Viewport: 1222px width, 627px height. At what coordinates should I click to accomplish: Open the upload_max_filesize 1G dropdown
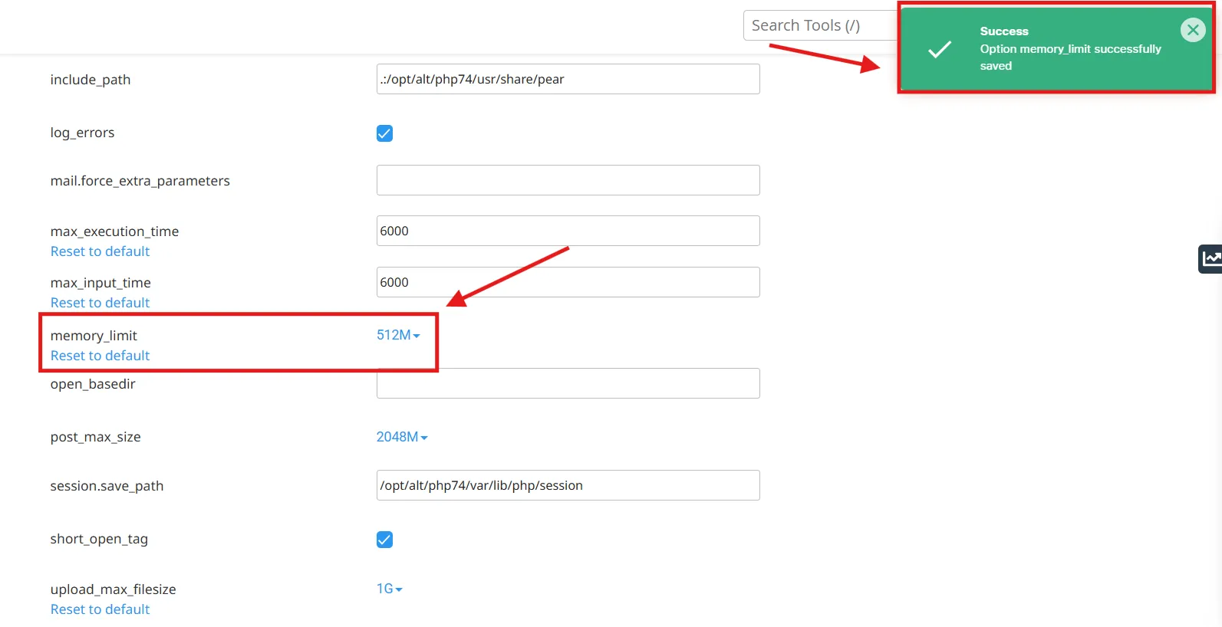389,589
